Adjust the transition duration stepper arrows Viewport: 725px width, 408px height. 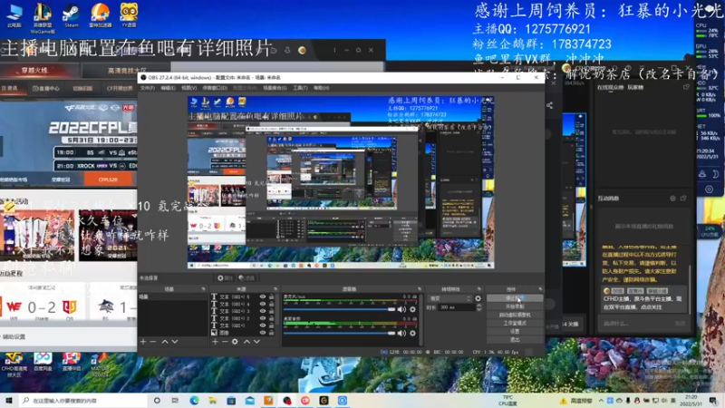479,307
